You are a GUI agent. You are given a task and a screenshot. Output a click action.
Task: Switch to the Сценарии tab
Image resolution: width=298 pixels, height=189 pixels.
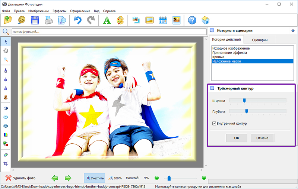tap(260, 40)
